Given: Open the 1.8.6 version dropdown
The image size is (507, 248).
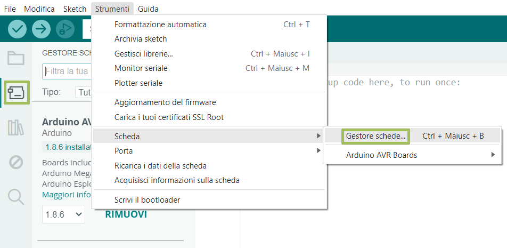Looking at the screenshot, I should [64, 214].
